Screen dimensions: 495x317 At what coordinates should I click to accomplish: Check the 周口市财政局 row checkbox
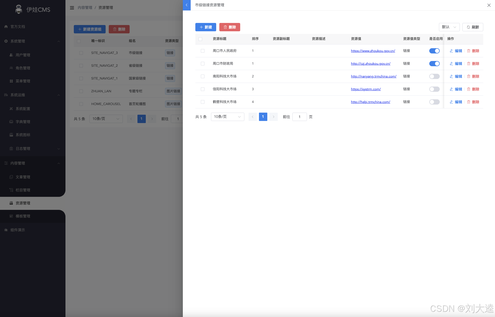click(203, 64)
